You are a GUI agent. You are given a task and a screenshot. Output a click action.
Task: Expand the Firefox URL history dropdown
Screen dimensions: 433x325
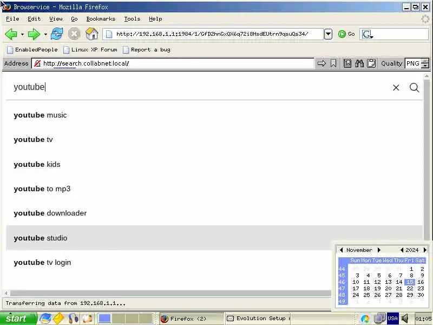[328, 34]
